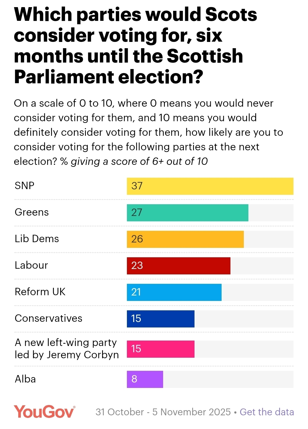Select the light blue Reform UK bar
The width and height of the screenshot is (308, 429).
click(x=174, y=292)
